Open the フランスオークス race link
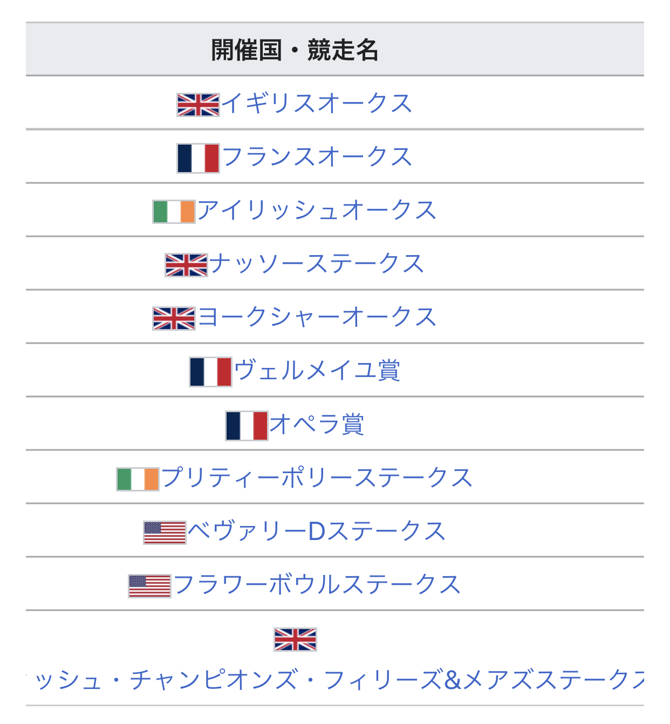Viewport: 670px width, 724px height. click(x=317, y=156)
